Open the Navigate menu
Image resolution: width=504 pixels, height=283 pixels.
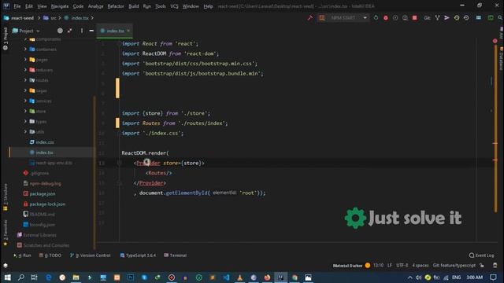coord(60,6)
